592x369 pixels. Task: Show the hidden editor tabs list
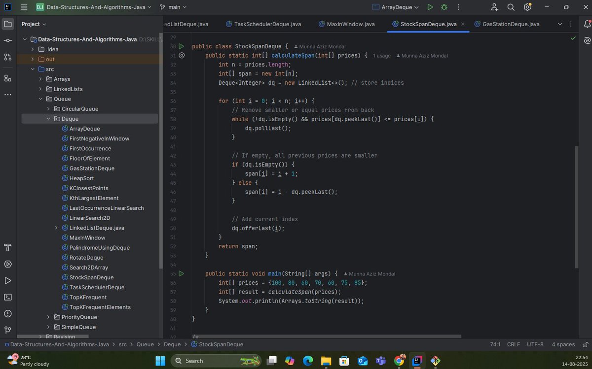pyautogui.click(x=560, y=24)
